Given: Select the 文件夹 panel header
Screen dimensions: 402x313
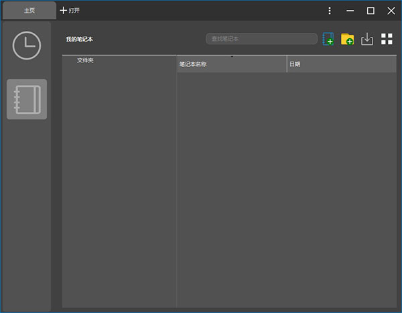Looking at the screenshot, I should 85,60.
